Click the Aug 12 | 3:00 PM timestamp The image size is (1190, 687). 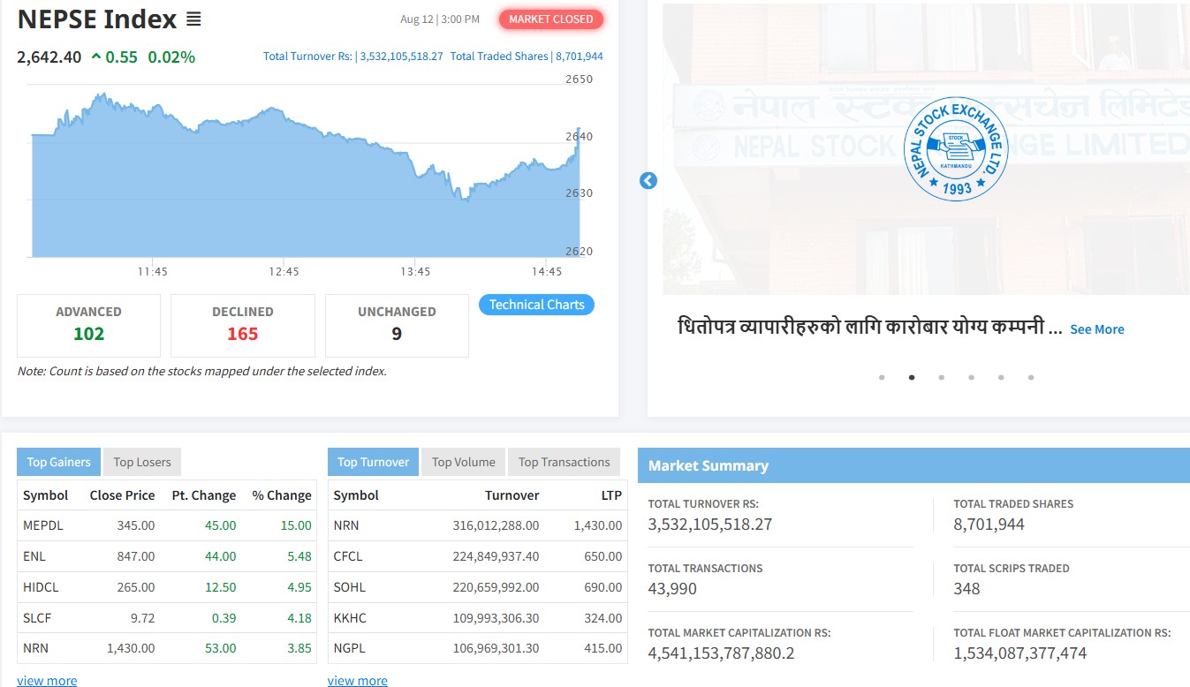(x=440, y=19)
